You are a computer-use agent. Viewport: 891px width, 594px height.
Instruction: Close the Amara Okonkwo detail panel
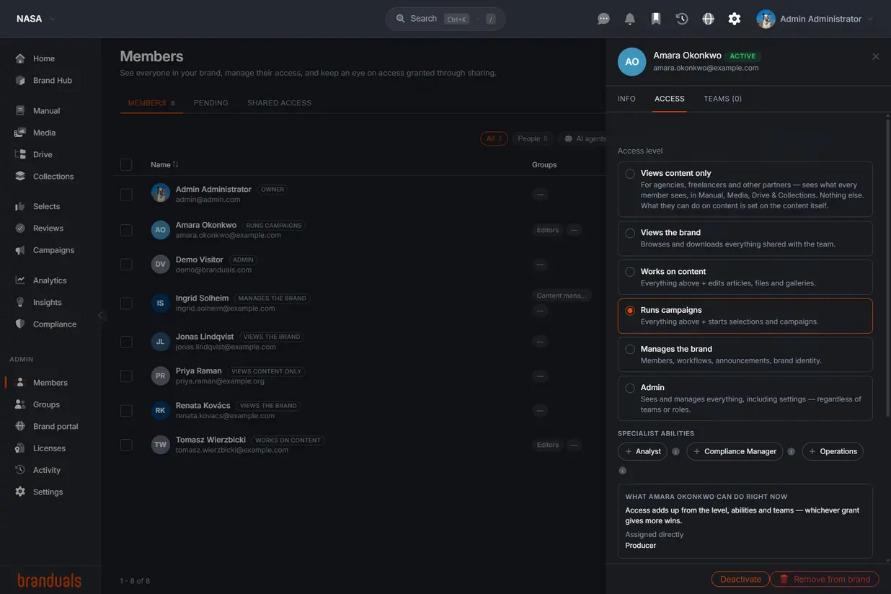click(876, 56)
